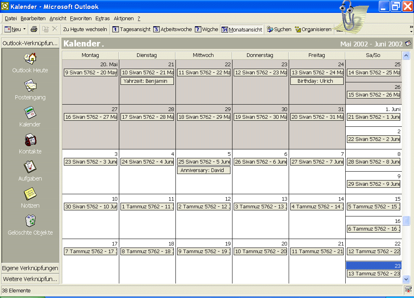Open the Birthday: Ulrich event
The width and height of the screenshot is (414, 298).
(x=317, y=81)
